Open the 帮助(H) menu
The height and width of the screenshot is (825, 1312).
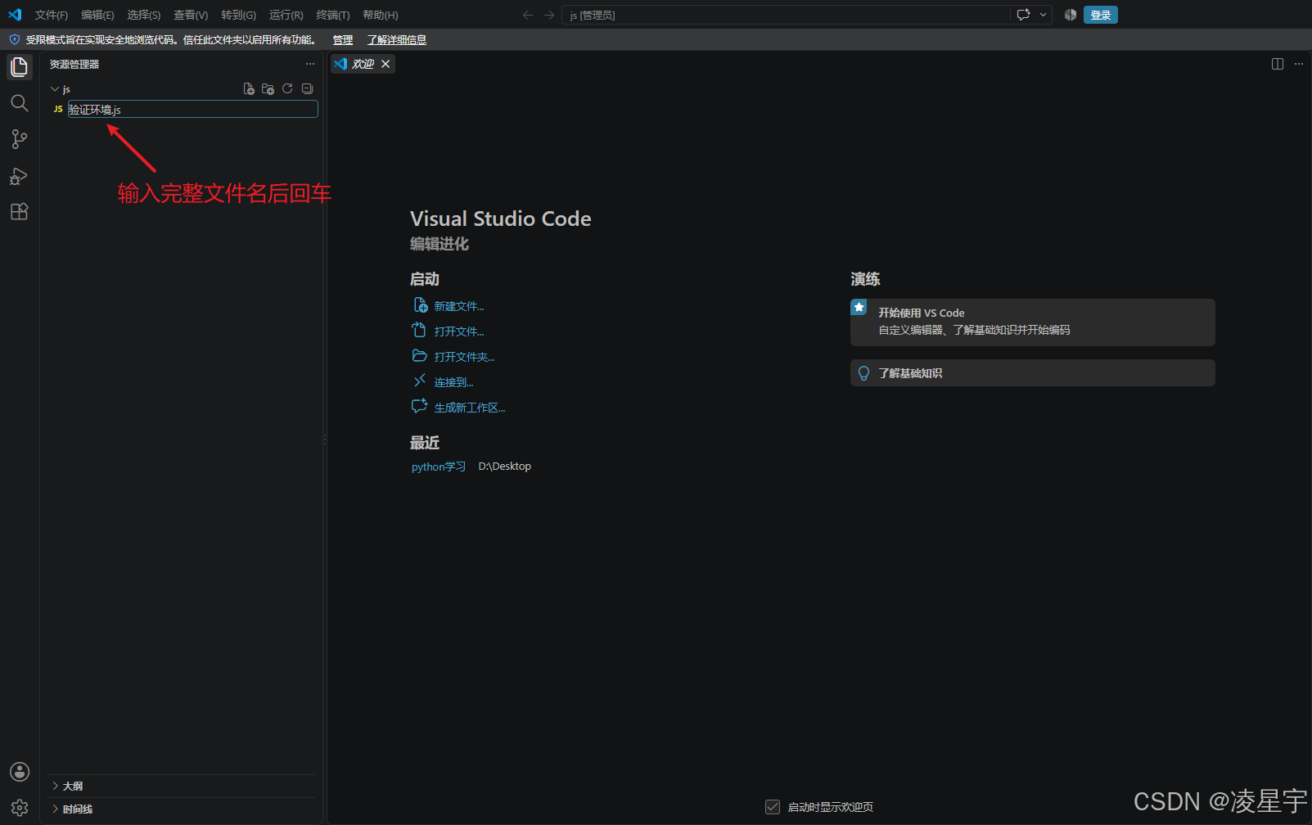coord(381,15)
